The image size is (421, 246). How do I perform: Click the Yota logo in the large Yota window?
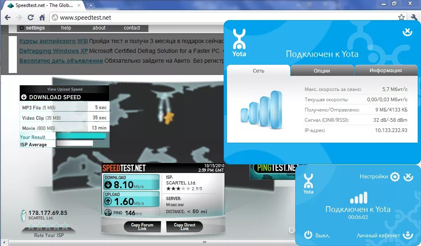pos(239,43)
